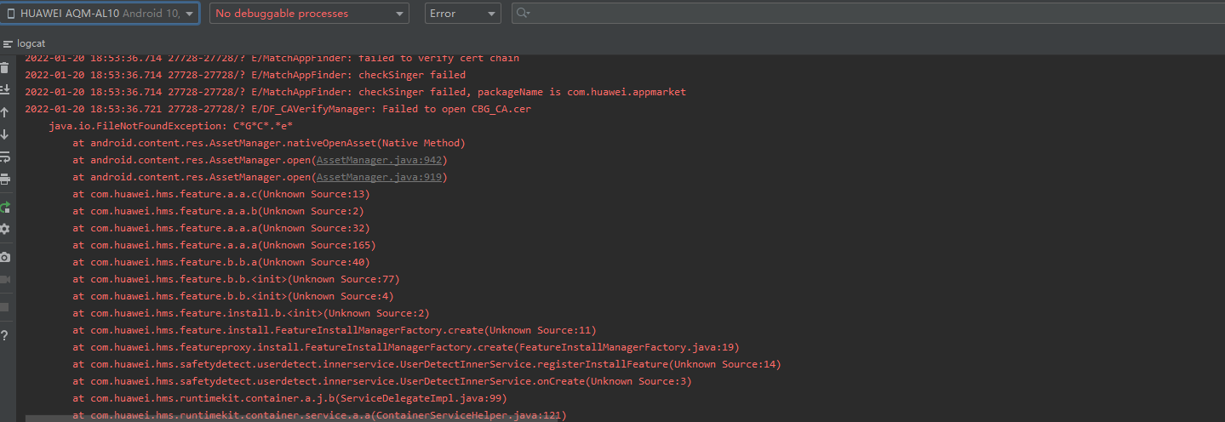Open the AssetManager.java:919 link
Screen dimensions: 1225x422
click(x=381, y=177)
